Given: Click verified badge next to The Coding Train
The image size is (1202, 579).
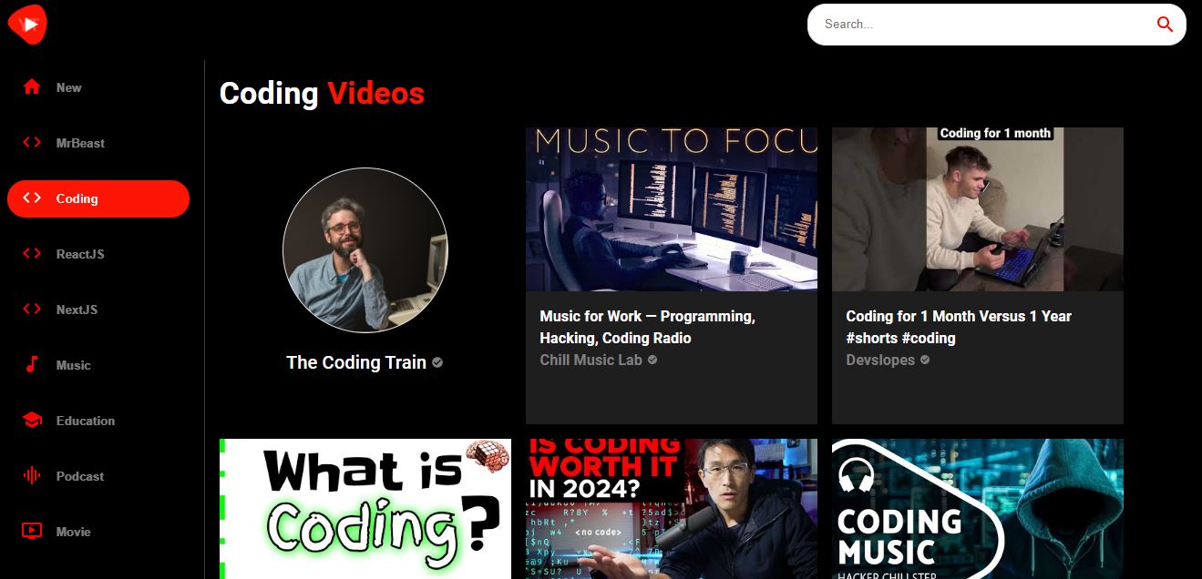Looking at the screenshot, I should (x=437, y=362).
